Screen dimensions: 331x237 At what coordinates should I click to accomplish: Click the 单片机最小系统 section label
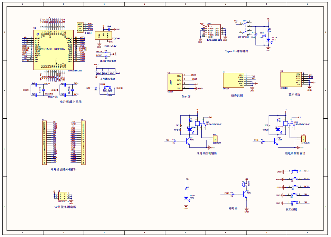[x=71, y=102]
